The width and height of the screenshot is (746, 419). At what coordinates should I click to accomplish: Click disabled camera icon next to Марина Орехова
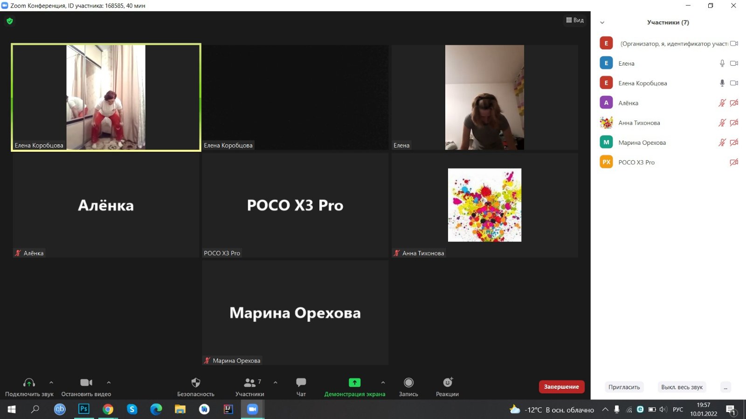(734, 142)
